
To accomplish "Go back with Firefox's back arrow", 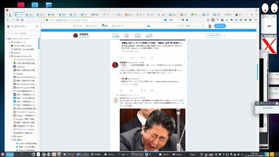I will pos(8,20).
